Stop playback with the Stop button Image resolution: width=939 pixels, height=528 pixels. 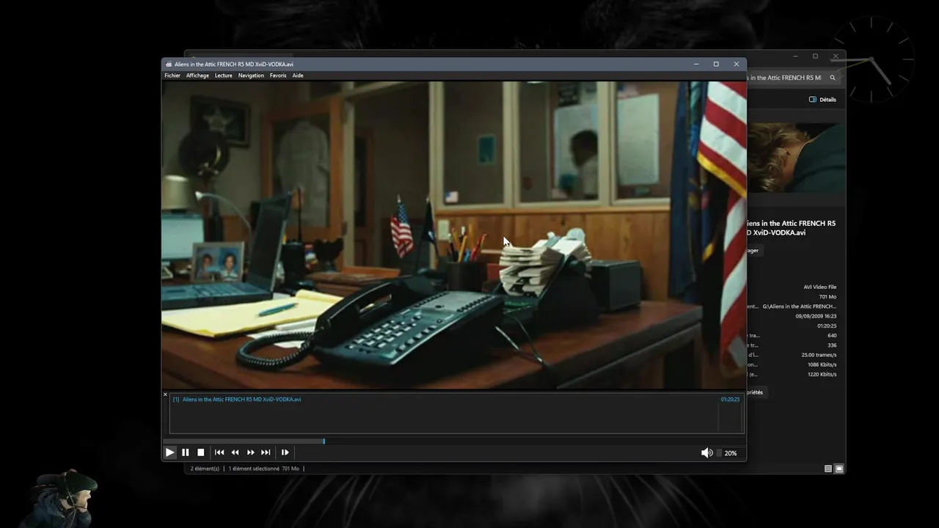200,452
